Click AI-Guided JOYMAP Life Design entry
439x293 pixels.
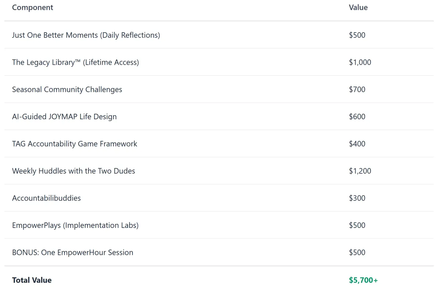(64, 117)
